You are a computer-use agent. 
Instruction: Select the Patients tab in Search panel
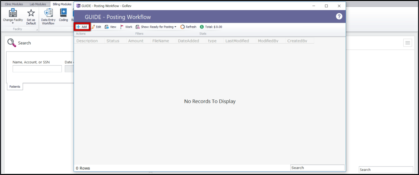[15, 87]
